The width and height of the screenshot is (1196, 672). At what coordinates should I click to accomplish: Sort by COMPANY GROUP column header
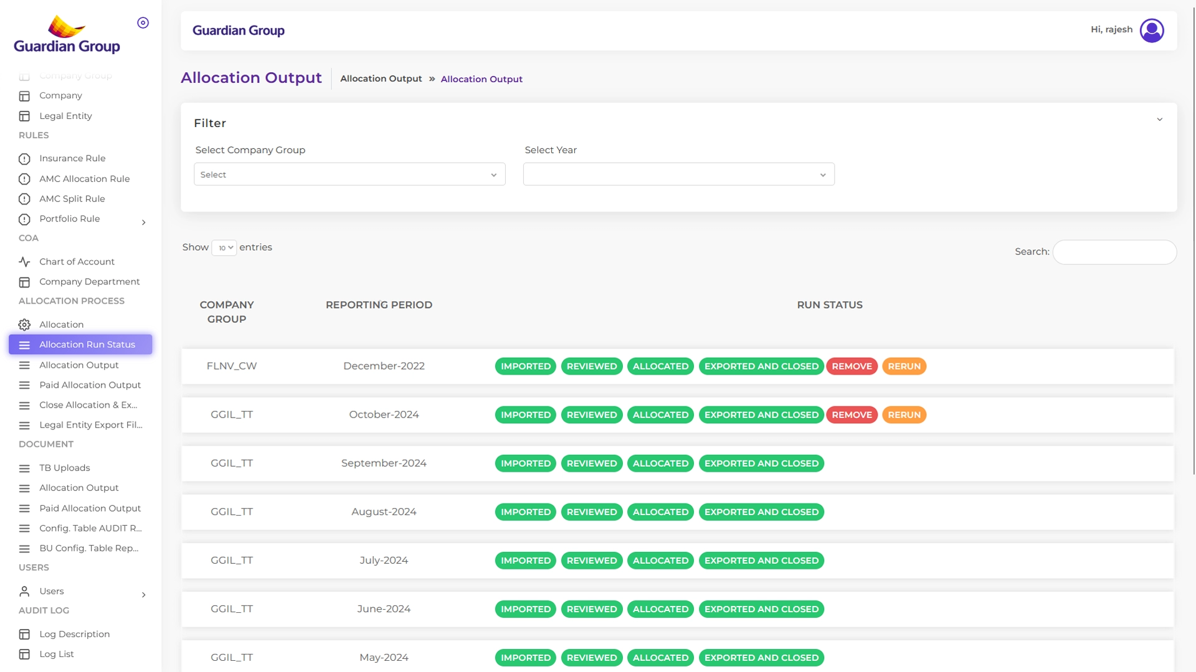pyautogui.click(x=227, y=312)
